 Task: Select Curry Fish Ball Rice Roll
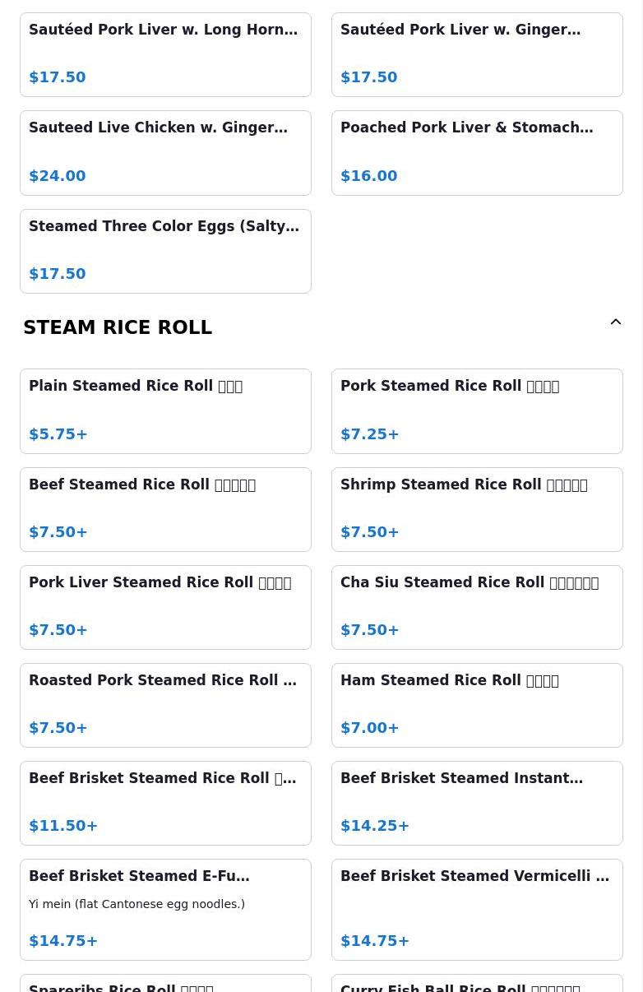click(x=477, y=985)
